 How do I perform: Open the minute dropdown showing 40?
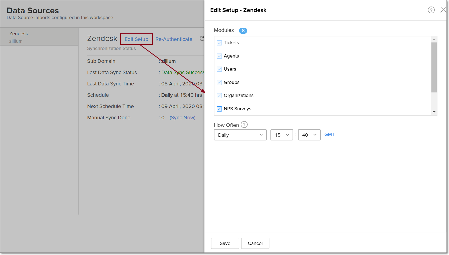309,135
